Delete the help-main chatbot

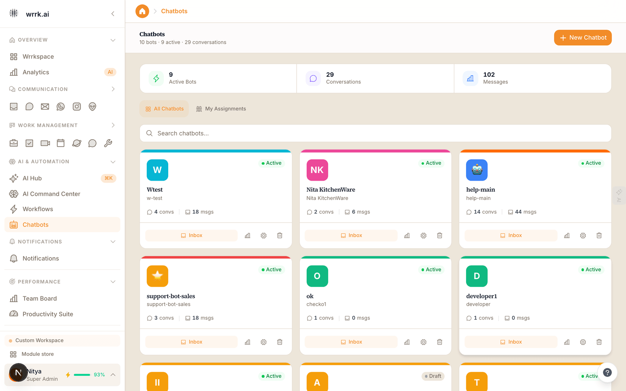599,235
